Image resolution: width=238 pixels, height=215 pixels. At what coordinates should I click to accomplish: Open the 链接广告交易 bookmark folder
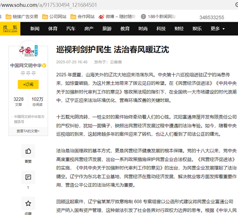tap(22, 16)
